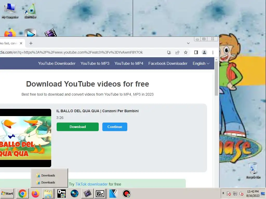Click the muted volume tray icon
Screen dimensions: 266x199
(241, 193)
